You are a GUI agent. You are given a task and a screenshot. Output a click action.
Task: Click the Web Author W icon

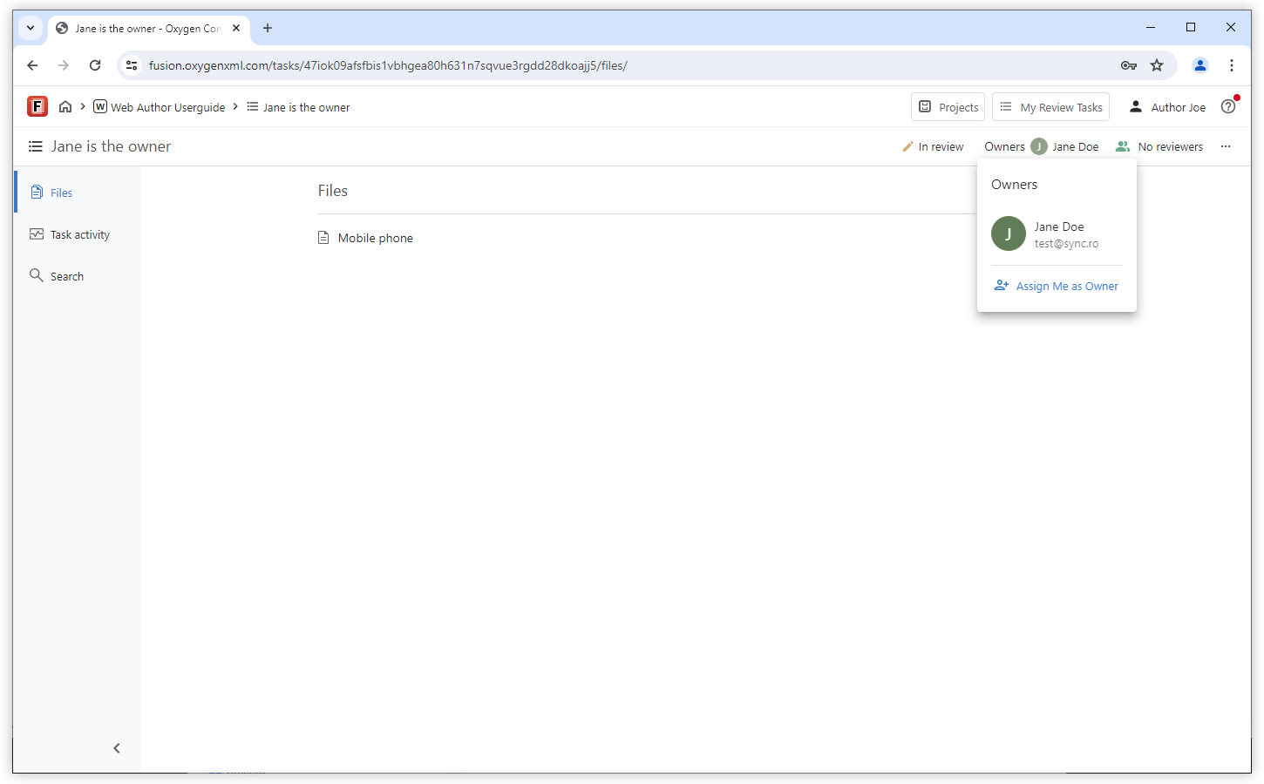100,106
